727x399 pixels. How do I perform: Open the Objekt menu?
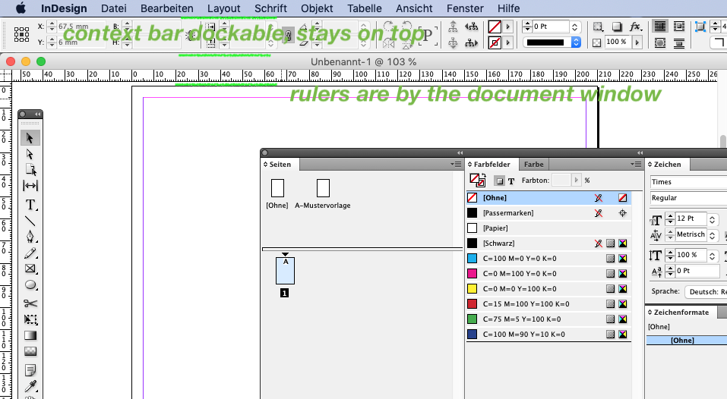point(317,8)
